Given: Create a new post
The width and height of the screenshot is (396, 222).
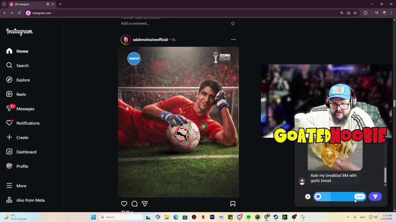Looking at the screenshot, I should pyautogui.click(x=17, y=138).
